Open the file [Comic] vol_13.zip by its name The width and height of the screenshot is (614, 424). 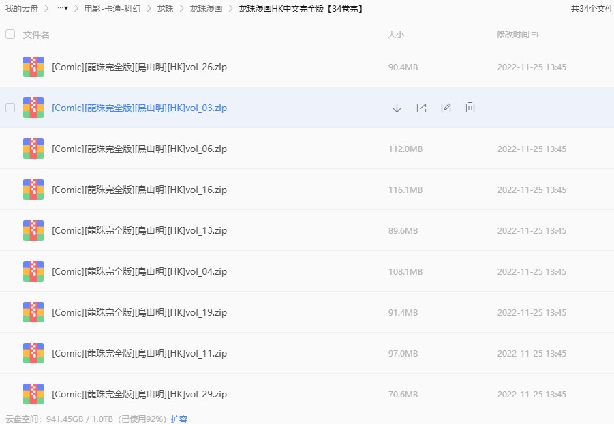[139, 230]
